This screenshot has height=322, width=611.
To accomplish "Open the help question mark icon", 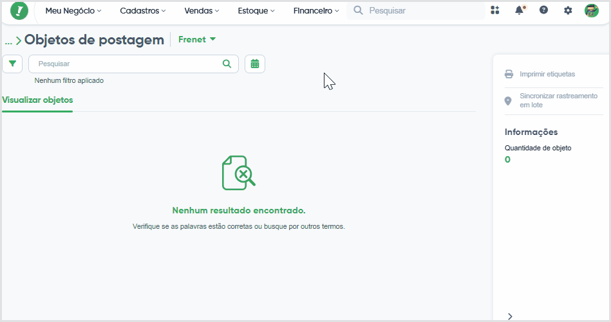I will point(543,10).
